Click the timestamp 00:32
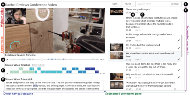The image size is (190, 96). tap(129, 30)
